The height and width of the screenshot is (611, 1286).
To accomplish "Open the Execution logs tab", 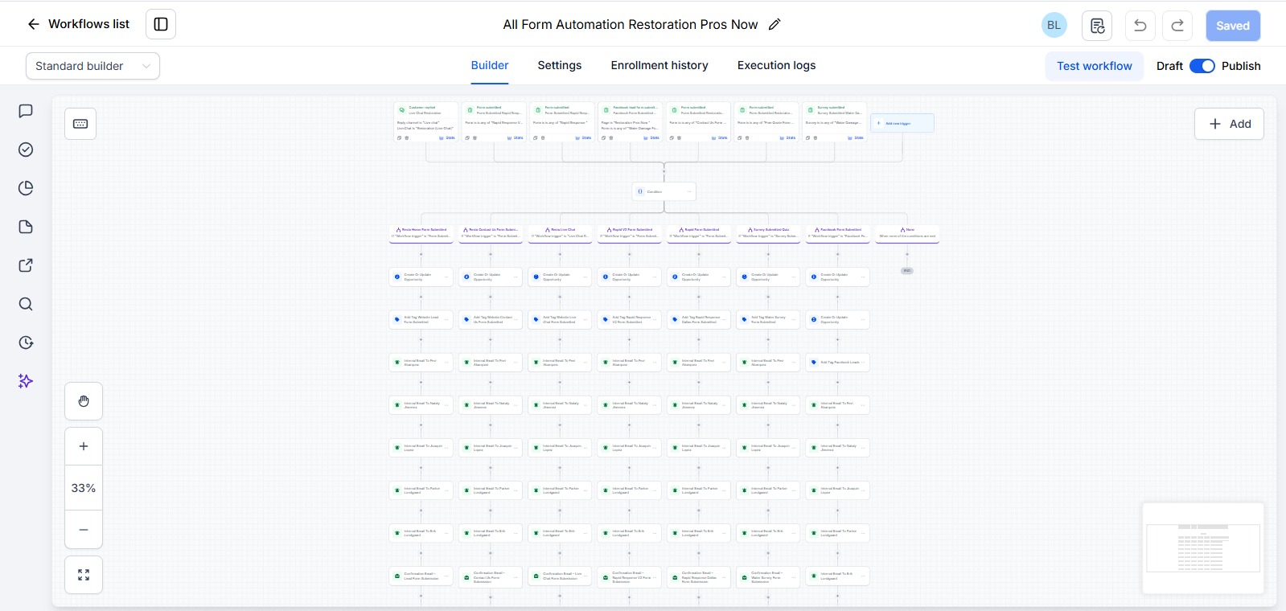I will (x=776, y=65).
